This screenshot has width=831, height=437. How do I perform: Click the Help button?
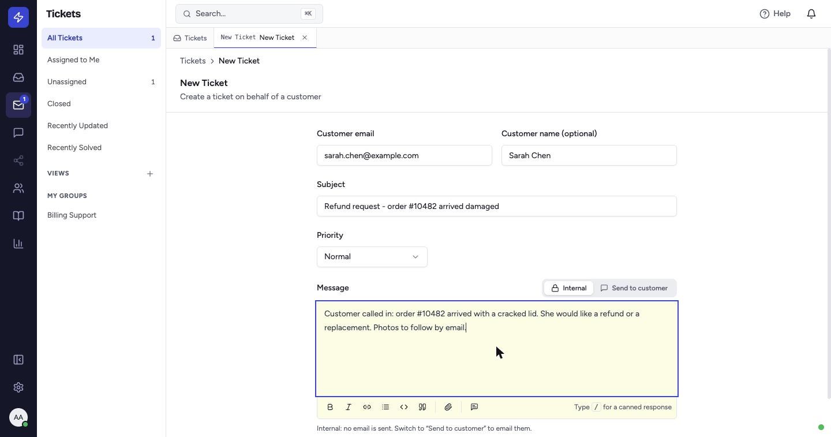coord(775,13)
